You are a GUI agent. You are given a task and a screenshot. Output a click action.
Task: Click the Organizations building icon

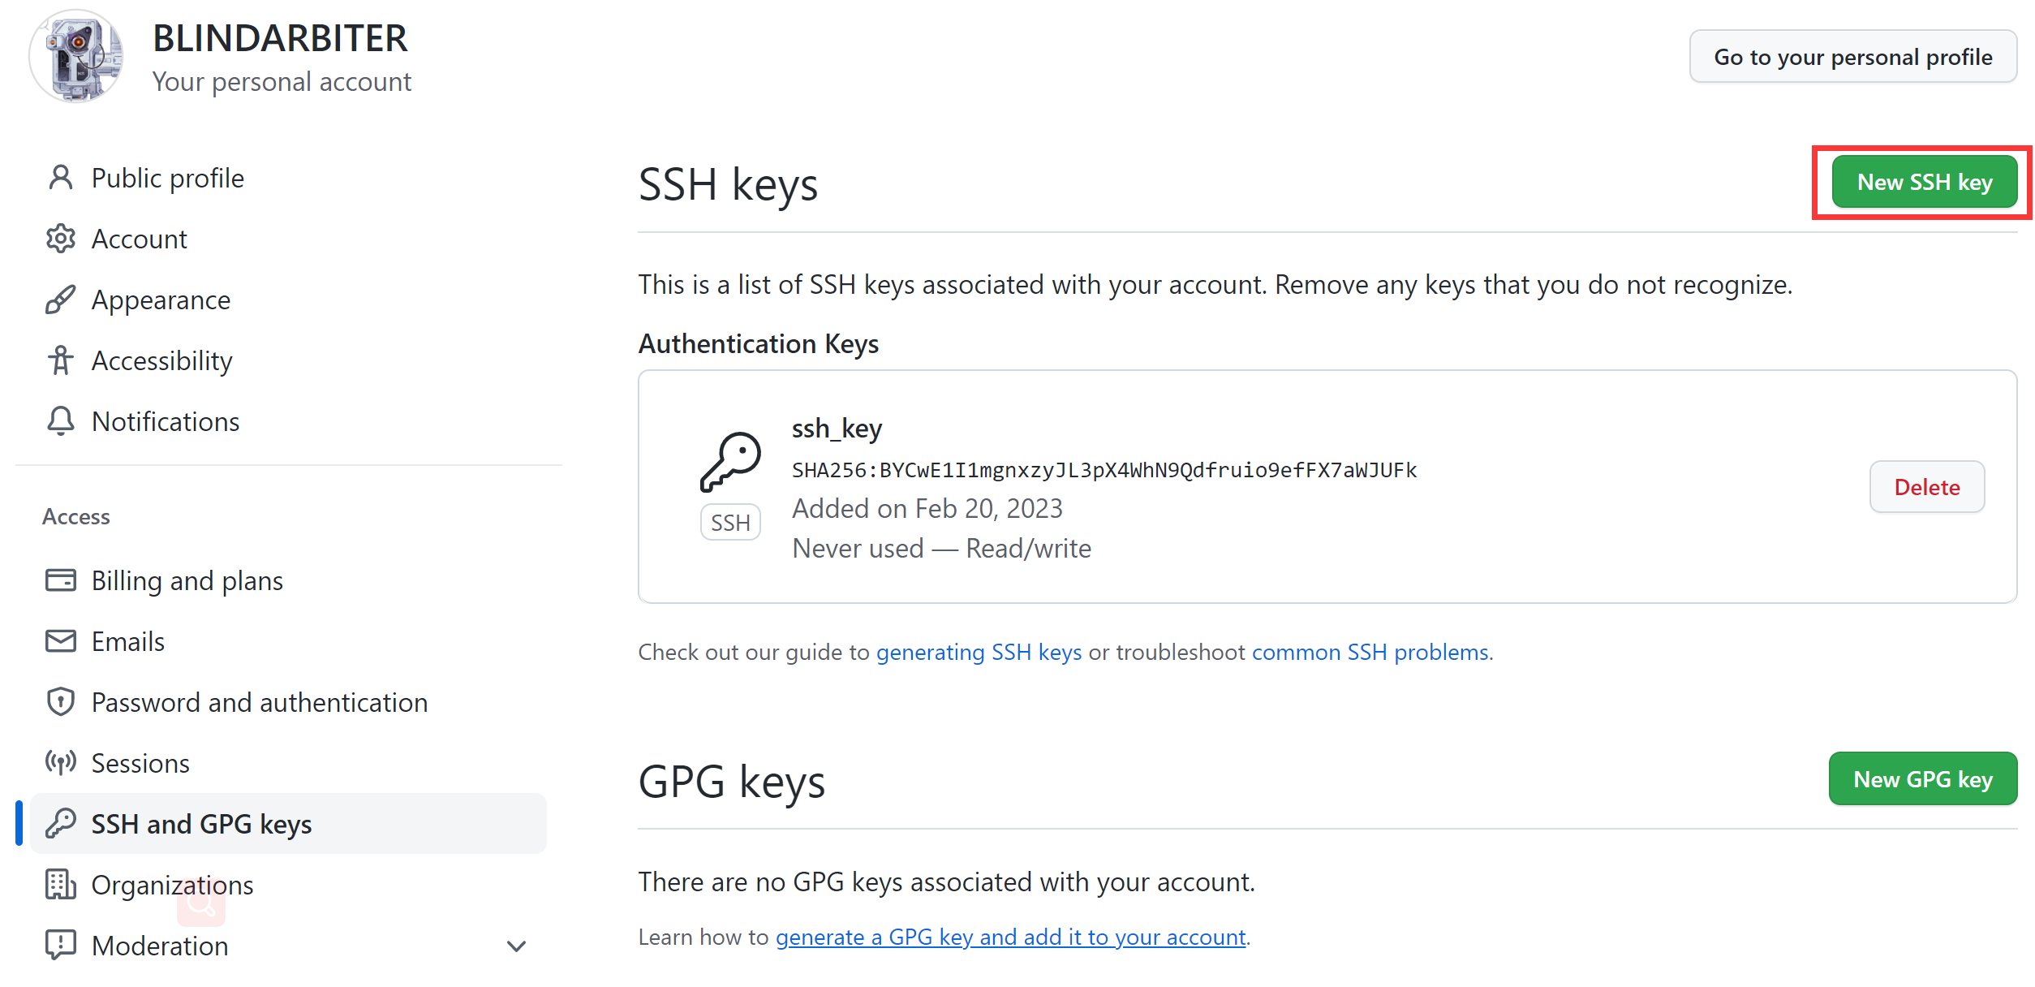coord(61,885)
